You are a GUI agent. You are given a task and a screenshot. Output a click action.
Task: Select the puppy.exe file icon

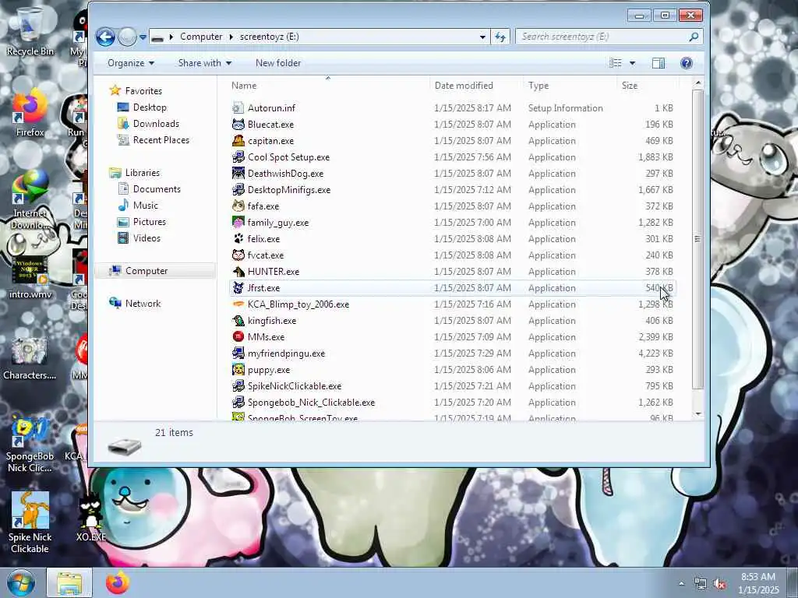238,370
